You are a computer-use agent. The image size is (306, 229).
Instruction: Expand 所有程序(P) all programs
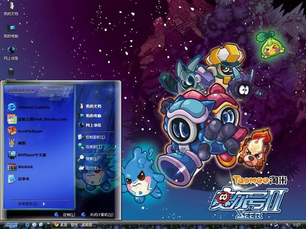[31, 204]
